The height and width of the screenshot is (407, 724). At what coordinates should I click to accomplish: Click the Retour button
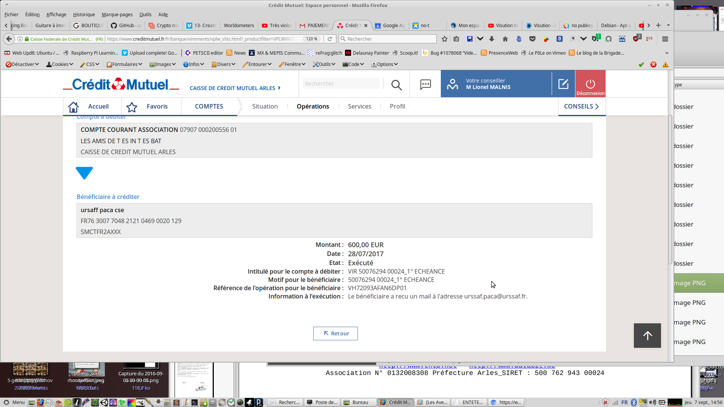point(335,334)
